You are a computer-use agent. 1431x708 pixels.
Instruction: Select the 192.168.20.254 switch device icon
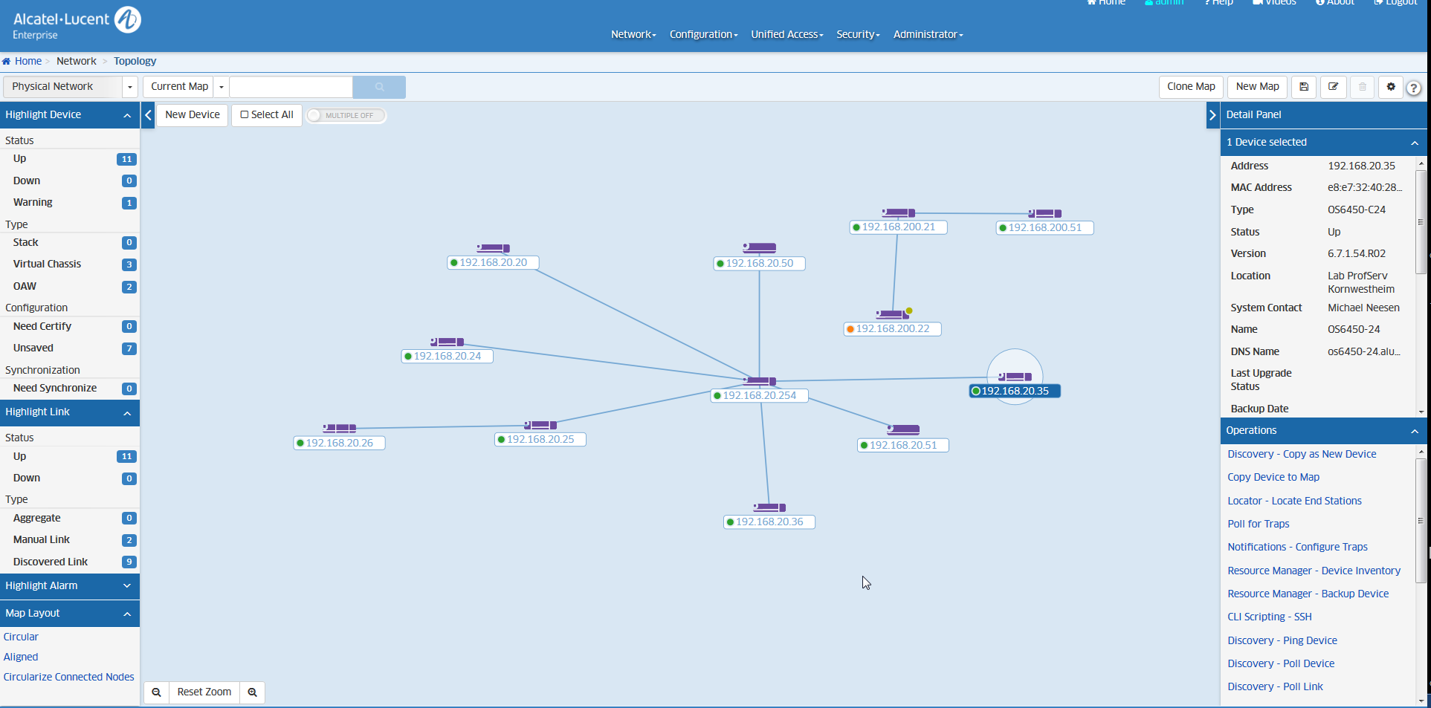click(760, 381)
